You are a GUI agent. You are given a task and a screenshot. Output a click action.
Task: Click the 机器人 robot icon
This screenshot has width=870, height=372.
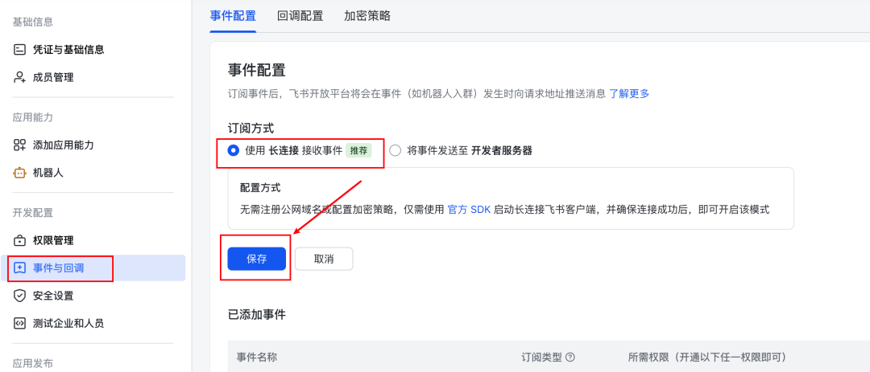point(20,173)
